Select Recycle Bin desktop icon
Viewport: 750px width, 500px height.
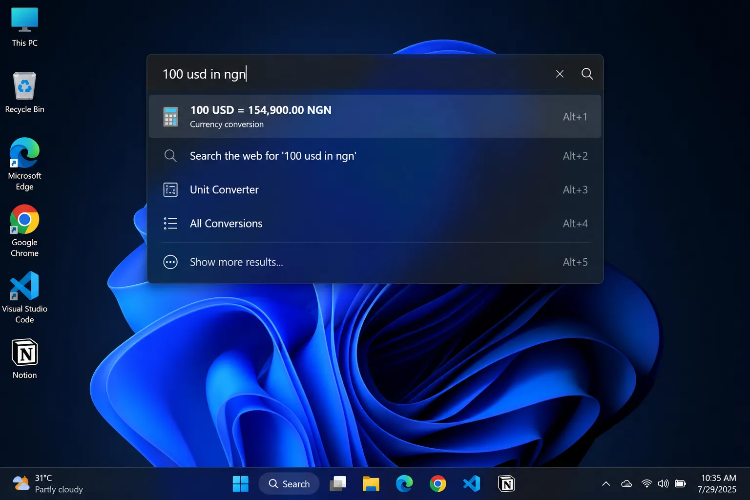(x=24, y=93)
